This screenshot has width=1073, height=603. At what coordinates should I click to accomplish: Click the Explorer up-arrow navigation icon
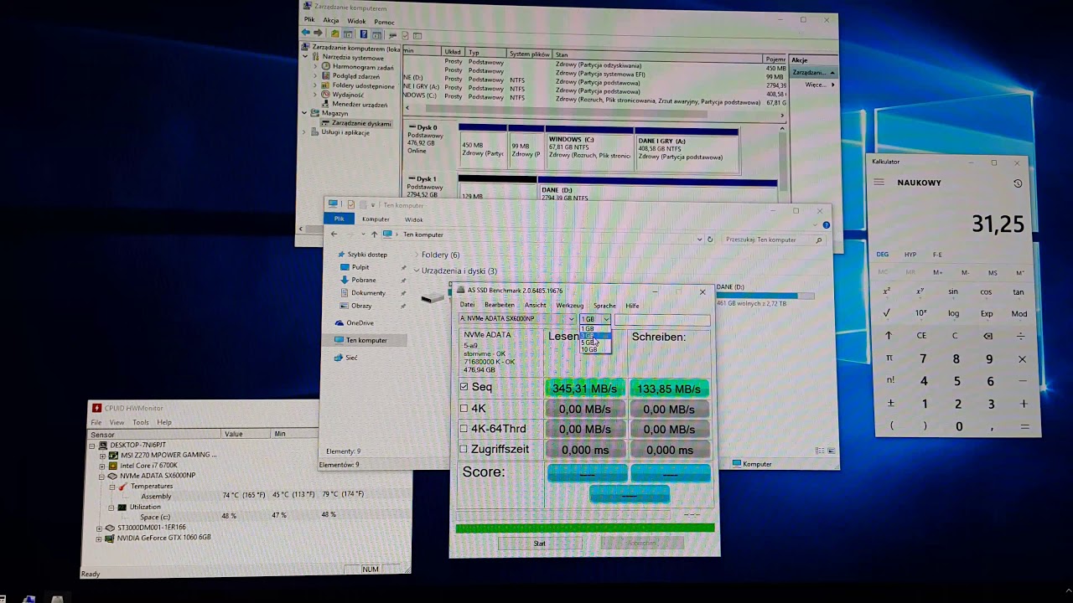pyautogui.click(x=374, y=234)
